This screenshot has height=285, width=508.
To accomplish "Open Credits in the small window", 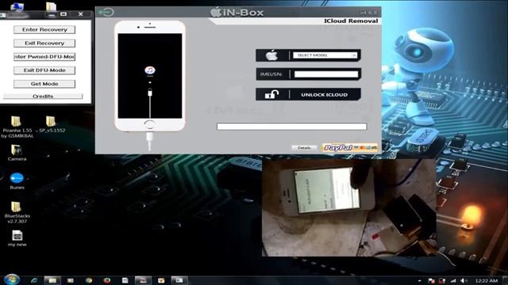I will 43,97.
